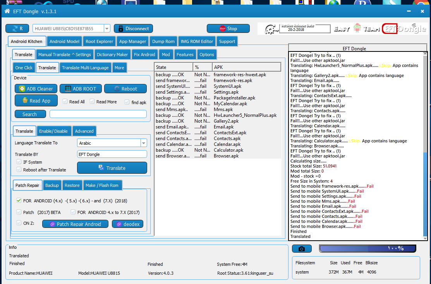Click the R refresh button

[17, 29]
